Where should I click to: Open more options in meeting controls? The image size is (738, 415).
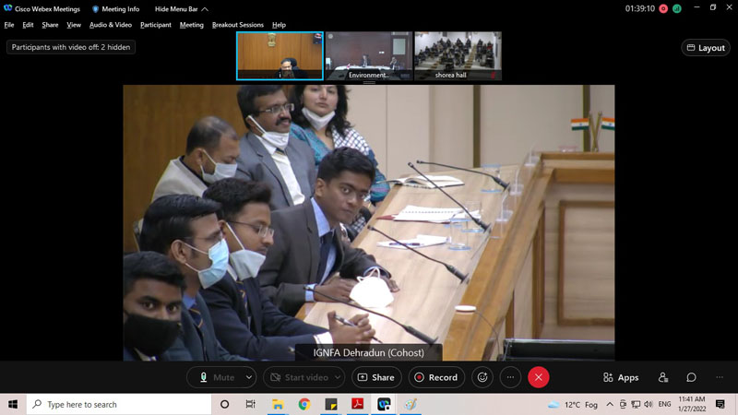coord(510,377)
